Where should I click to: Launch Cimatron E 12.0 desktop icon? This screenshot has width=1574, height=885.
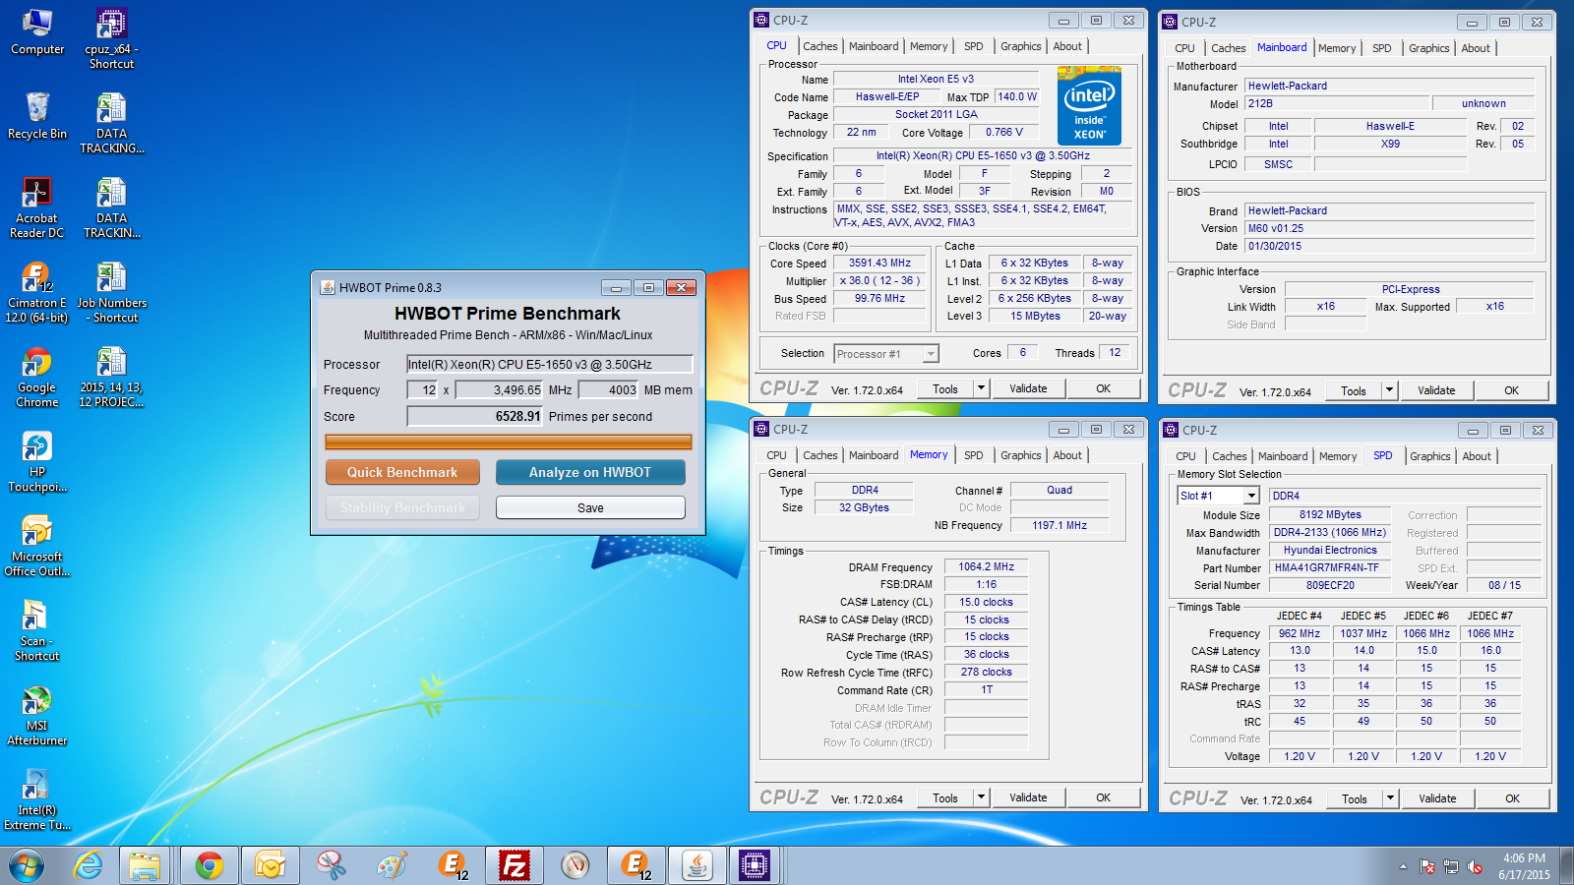coord(36,292)
